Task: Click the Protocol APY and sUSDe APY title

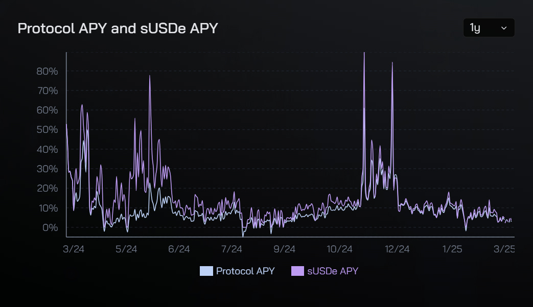Action: pyautogui.click(x=118, y=28)
